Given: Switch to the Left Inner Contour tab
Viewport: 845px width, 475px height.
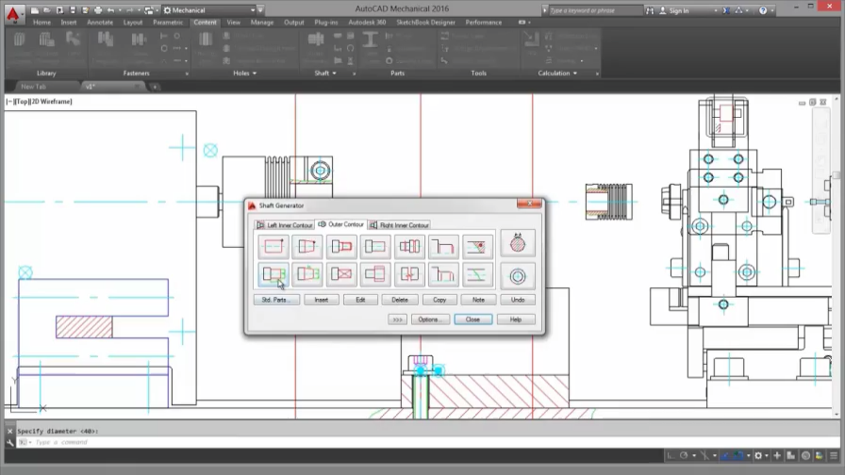Looking at the screenshot, I should [x=284, y=225].
